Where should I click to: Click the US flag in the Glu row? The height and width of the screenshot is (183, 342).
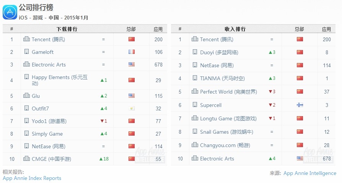(x=132, y=96)
